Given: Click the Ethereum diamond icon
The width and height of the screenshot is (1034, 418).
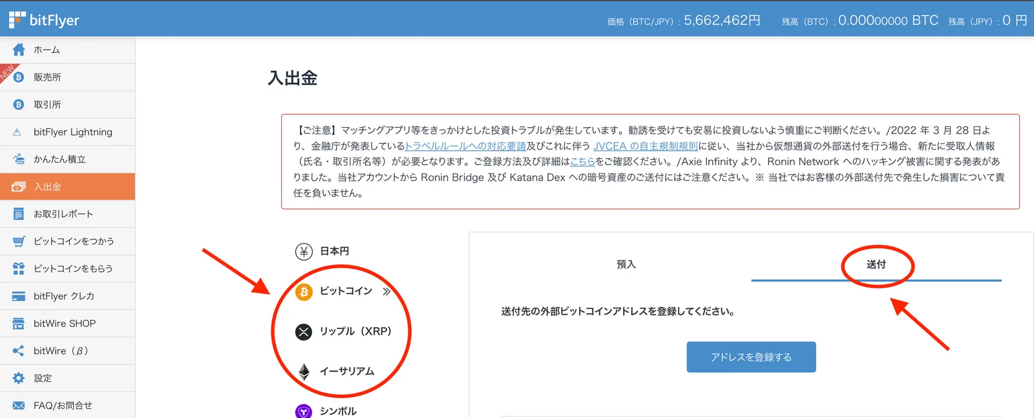Looking at the screenshot, I should [304, 372].
